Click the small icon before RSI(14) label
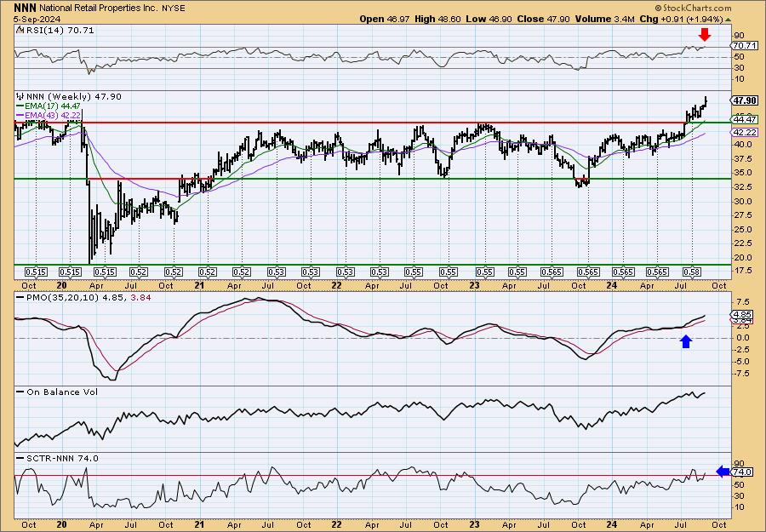Viewport: 766px width, 532px height. tap(20, 31)
